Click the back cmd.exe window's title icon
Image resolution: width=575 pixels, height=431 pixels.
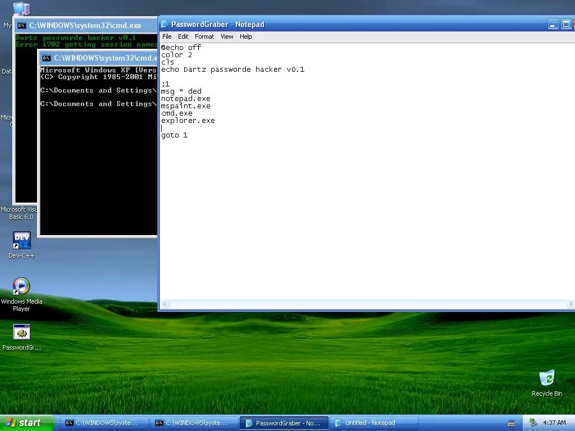point(22,26)
